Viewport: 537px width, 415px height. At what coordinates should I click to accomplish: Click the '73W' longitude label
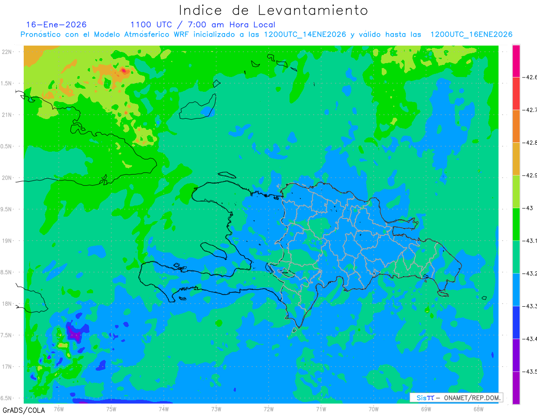(x=216, y=409)
